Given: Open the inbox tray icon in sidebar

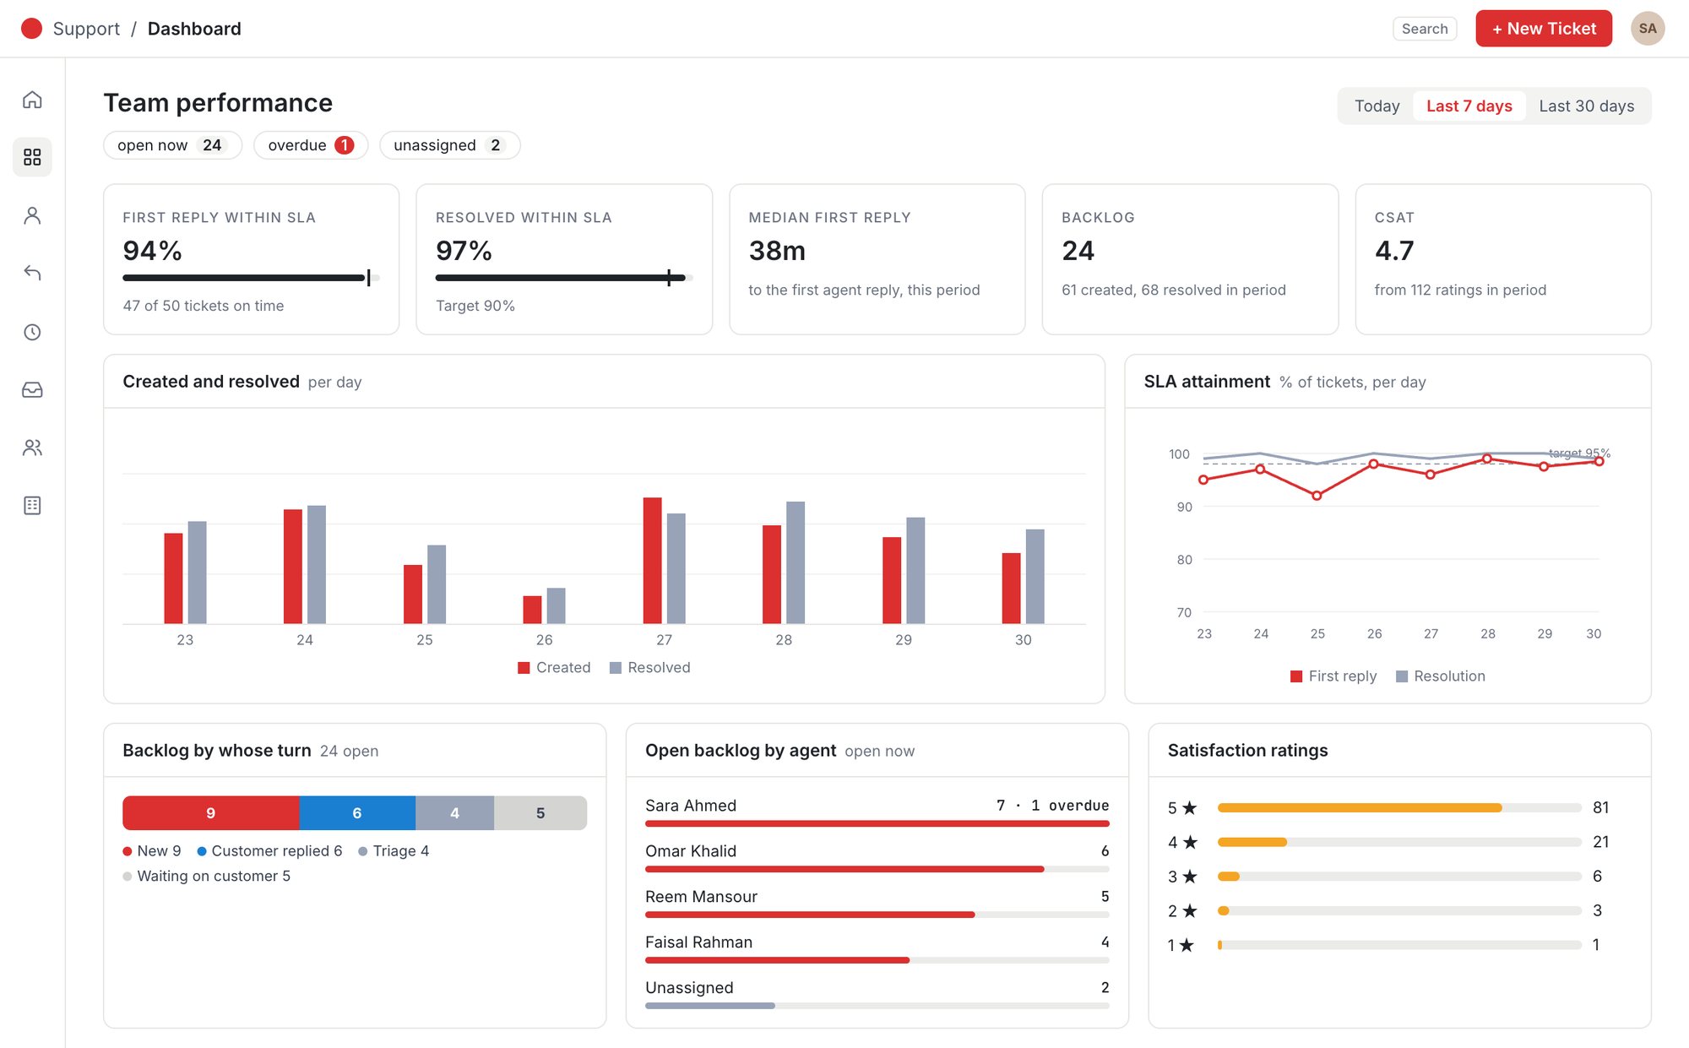Looking at the screenshot, I should (32, 389).
